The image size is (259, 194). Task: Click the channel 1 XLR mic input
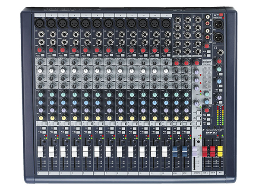40,22
